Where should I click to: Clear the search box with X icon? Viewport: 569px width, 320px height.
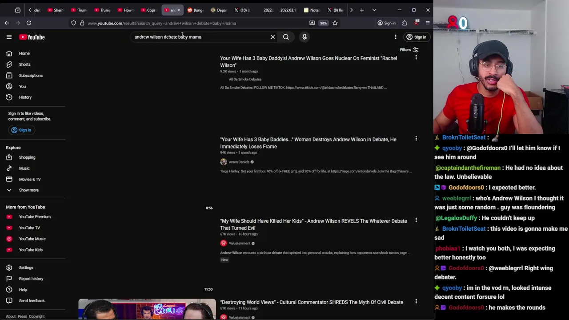272,37
